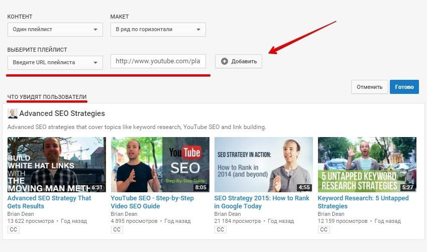Screen dimensions: 427x252
Task: Click the text 13 622 просмотра
Action: 31,221
